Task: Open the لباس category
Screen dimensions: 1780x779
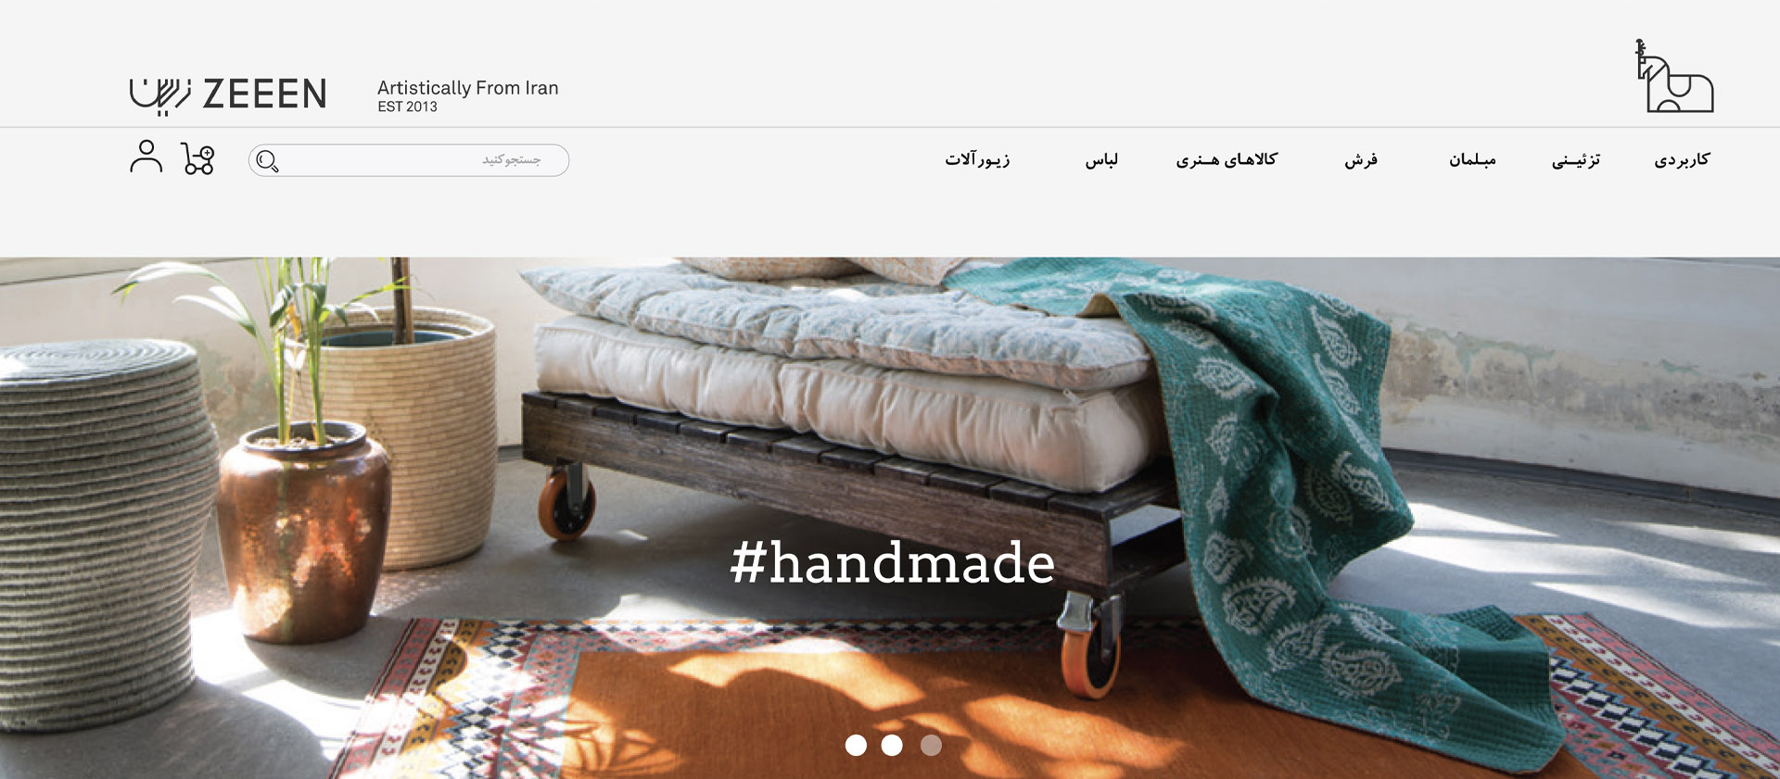Action: pyautogui.click(x=1101, y=159)
